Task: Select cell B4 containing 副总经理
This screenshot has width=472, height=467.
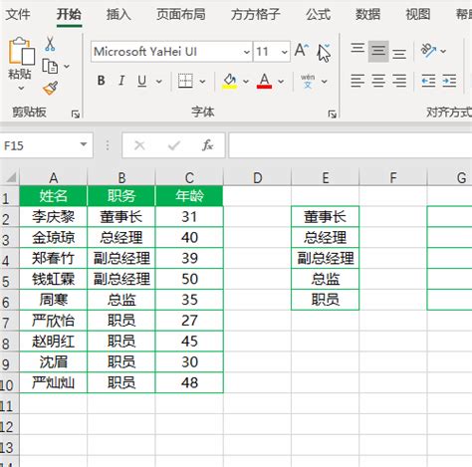Action: pos(121,258)
